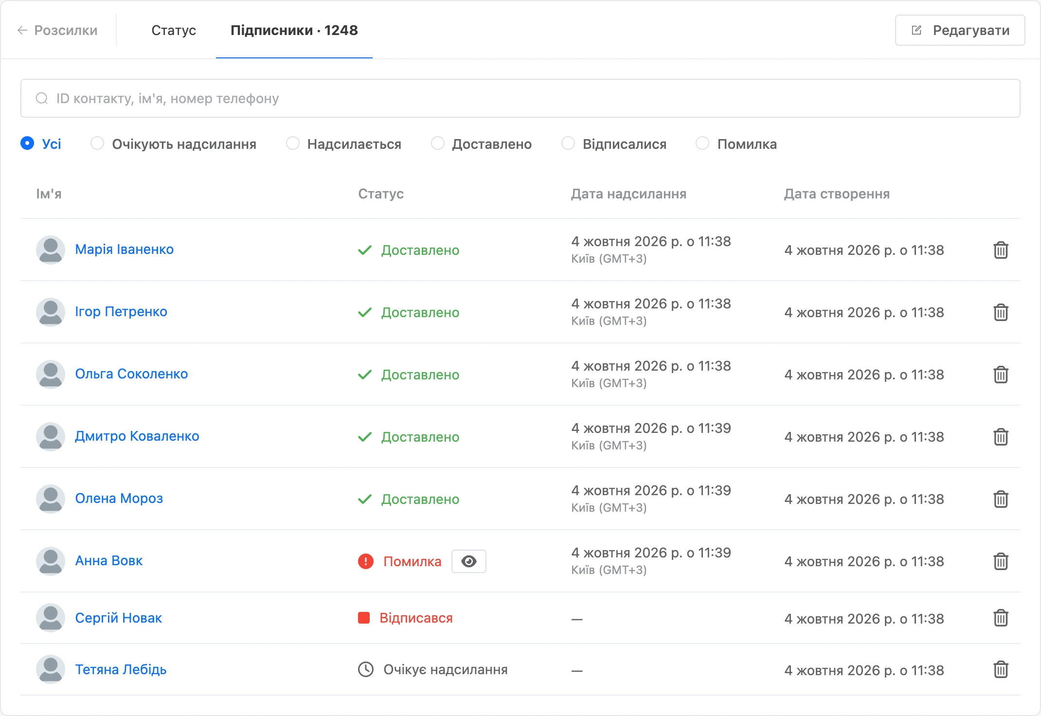This screenshot has height=716, width=1041.
Task: Remove Сергій Новак with trash icon
Action: (x=1001, y=618)
